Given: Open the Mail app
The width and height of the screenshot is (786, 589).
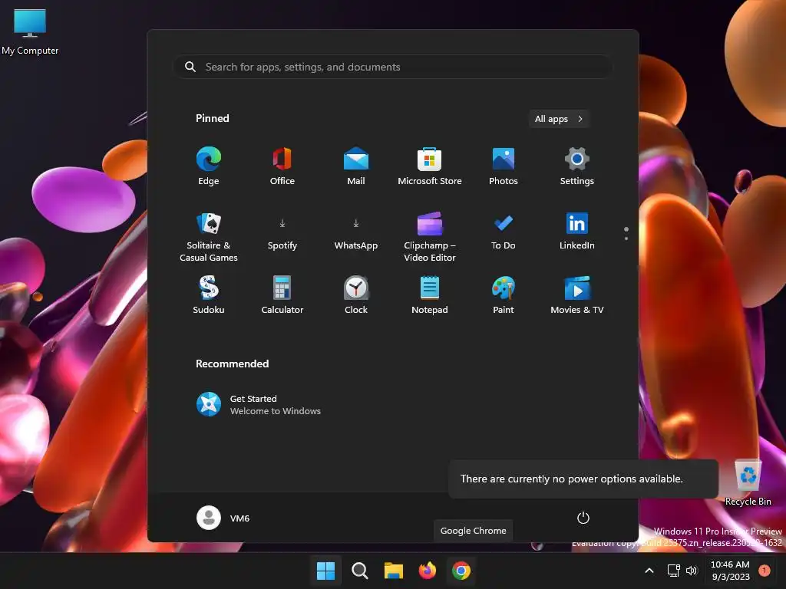Looking at the screenshot, I should coord(356,166).
